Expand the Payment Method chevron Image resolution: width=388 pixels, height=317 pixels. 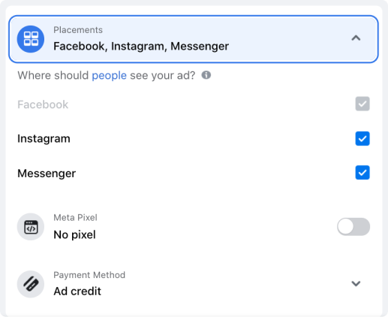[356, 283]
